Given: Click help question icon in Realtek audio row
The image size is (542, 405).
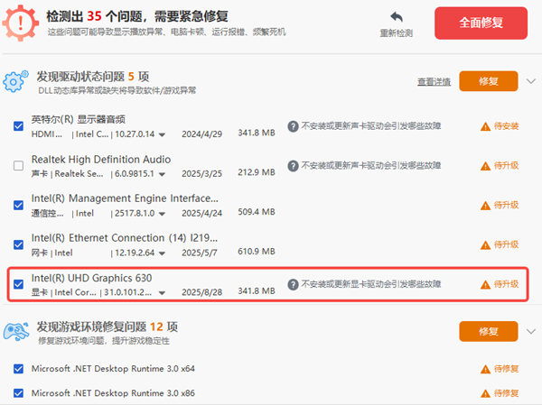Looking at the screenshot, I should point(293,166).
